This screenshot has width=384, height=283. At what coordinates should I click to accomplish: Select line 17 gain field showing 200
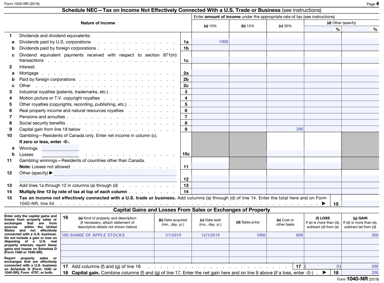tap(360, 266)
